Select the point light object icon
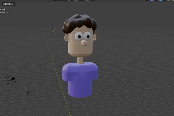 (29, 93)
